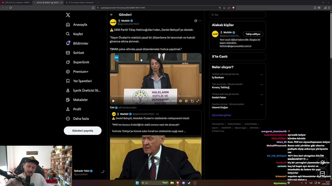The image size is (332, 186).
Task: Bookmark this page icon
Action: point(93,8)
